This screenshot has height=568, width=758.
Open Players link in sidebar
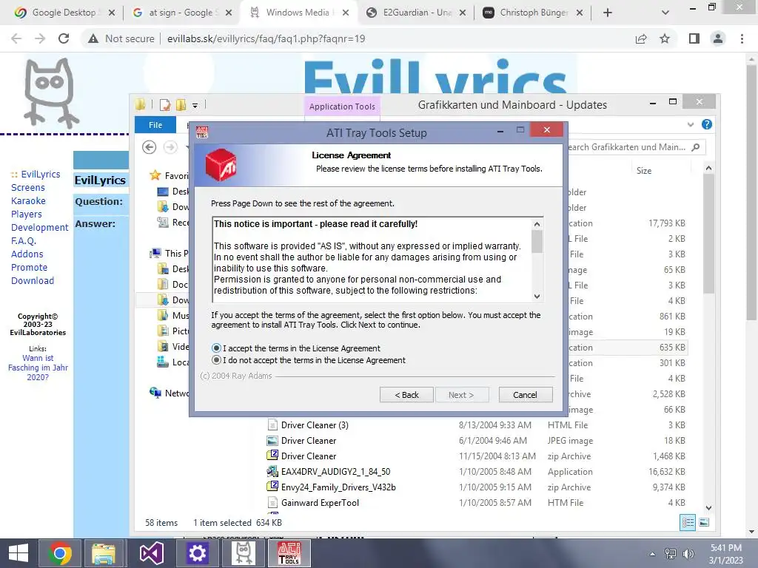tap(27, 214)
